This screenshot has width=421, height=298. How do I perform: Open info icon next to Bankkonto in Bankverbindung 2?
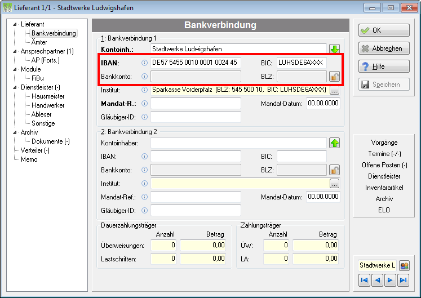[144, 170]
